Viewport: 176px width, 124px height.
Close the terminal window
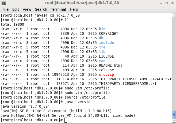[173, 3]
